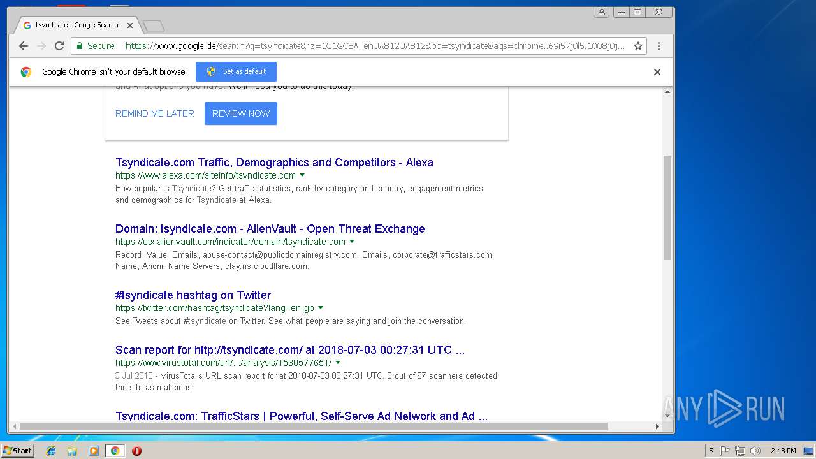Open the network status tray icon
The height and width of the screenshot is (459, 816).
pos(740,451)
